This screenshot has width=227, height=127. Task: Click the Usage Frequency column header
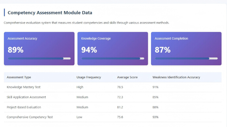[89, 77]
